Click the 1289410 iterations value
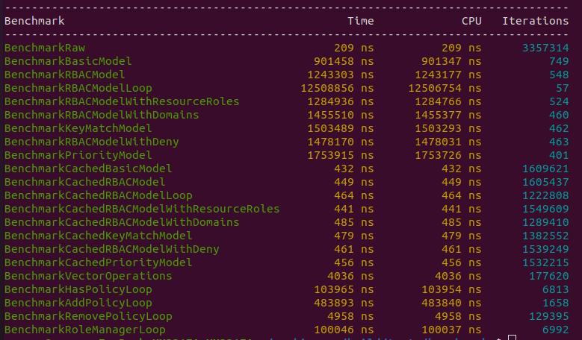Screen dimensions: 582x340 pos(545,222)
